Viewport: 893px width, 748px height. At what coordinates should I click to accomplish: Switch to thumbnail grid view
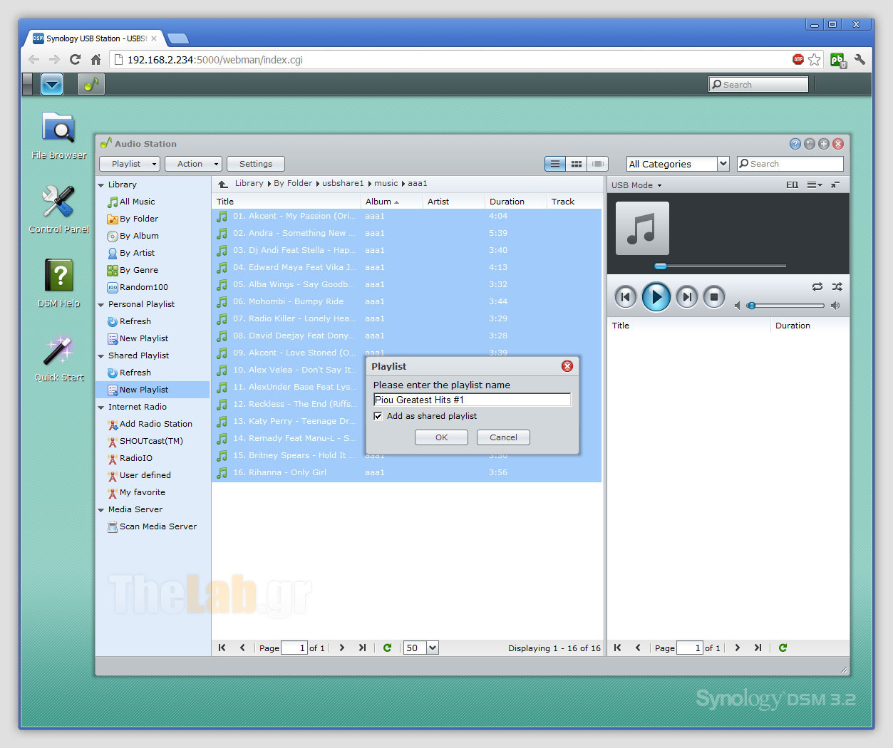[577, 164]
